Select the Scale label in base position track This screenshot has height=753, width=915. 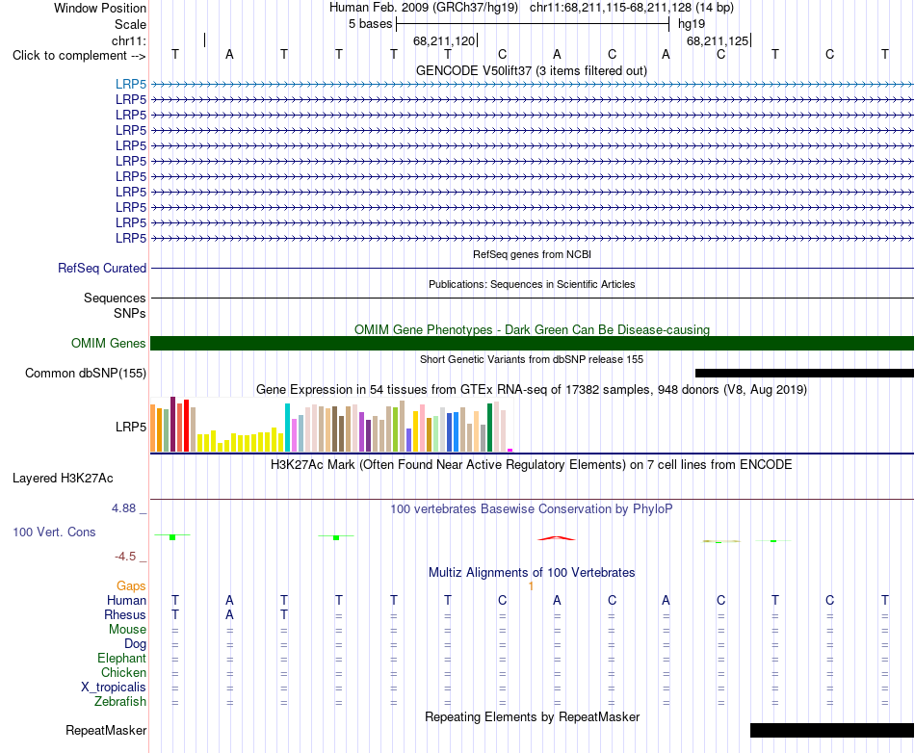(x=130, y=24)
